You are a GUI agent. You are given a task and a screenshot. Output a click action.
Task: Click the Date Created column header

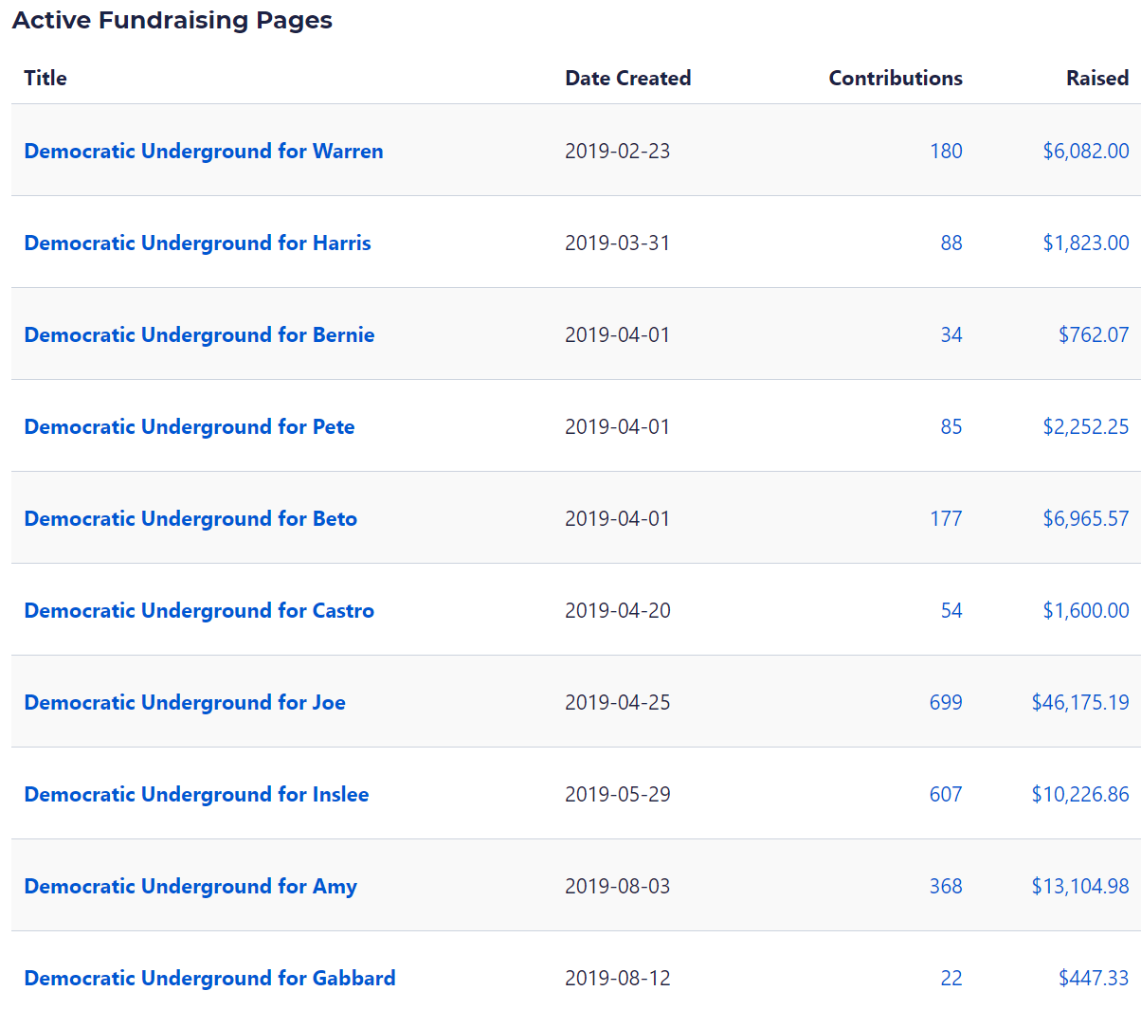(627, 79)
